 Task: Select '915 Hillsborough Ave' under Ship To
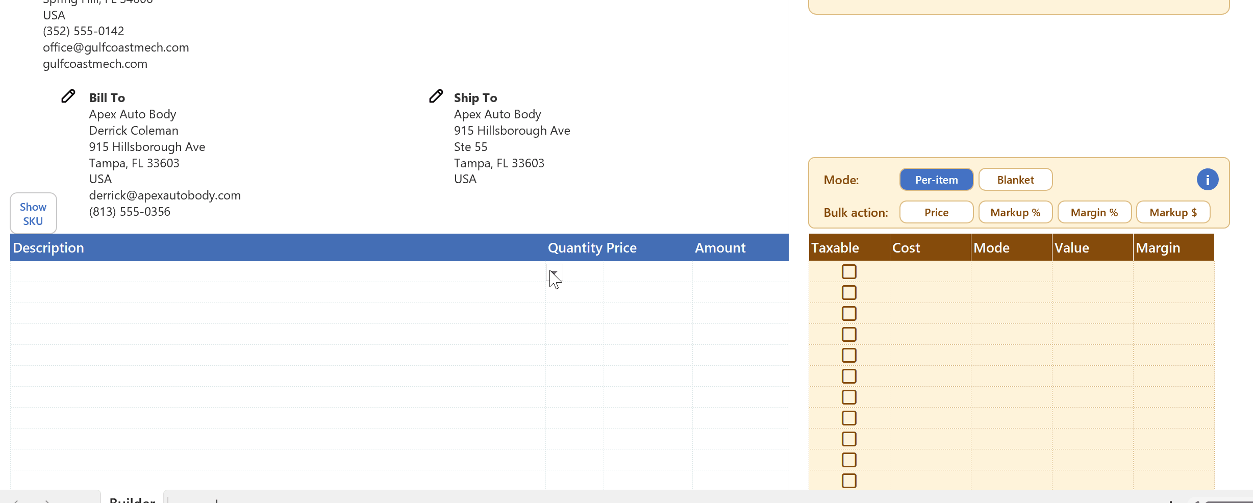512,131
